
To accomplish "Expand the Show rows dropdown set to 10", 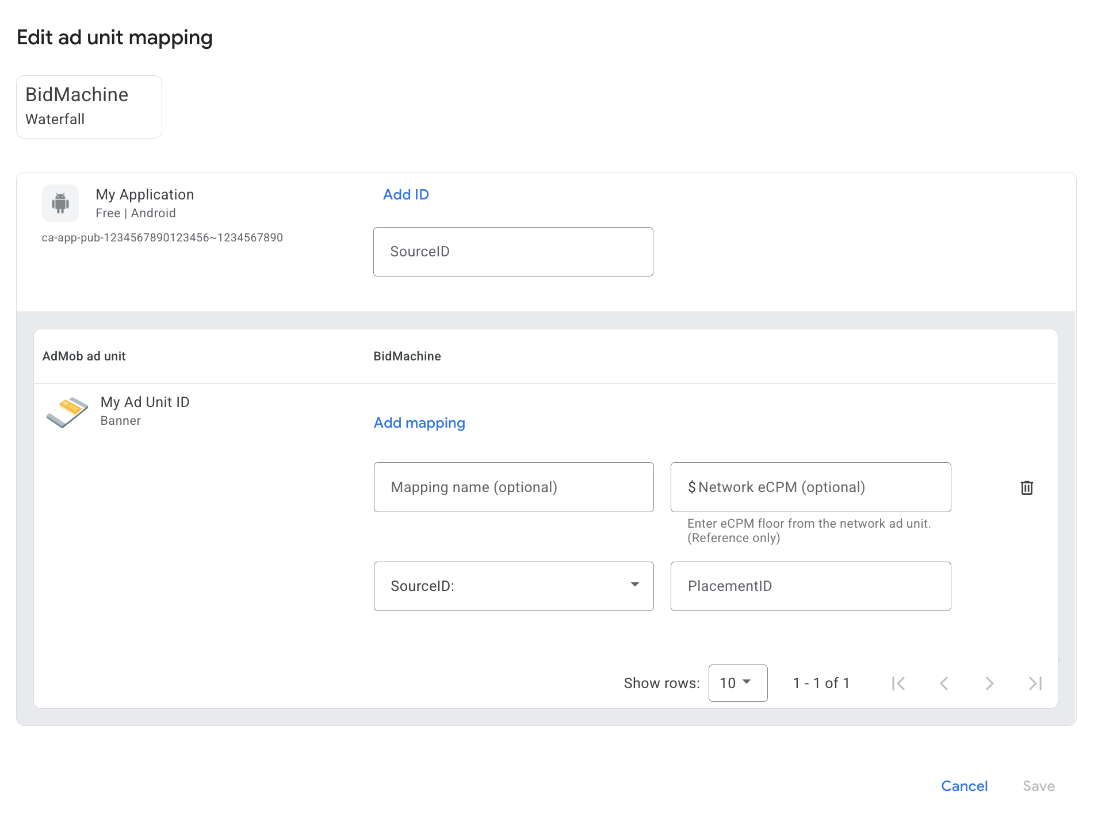I will point(737,683).
